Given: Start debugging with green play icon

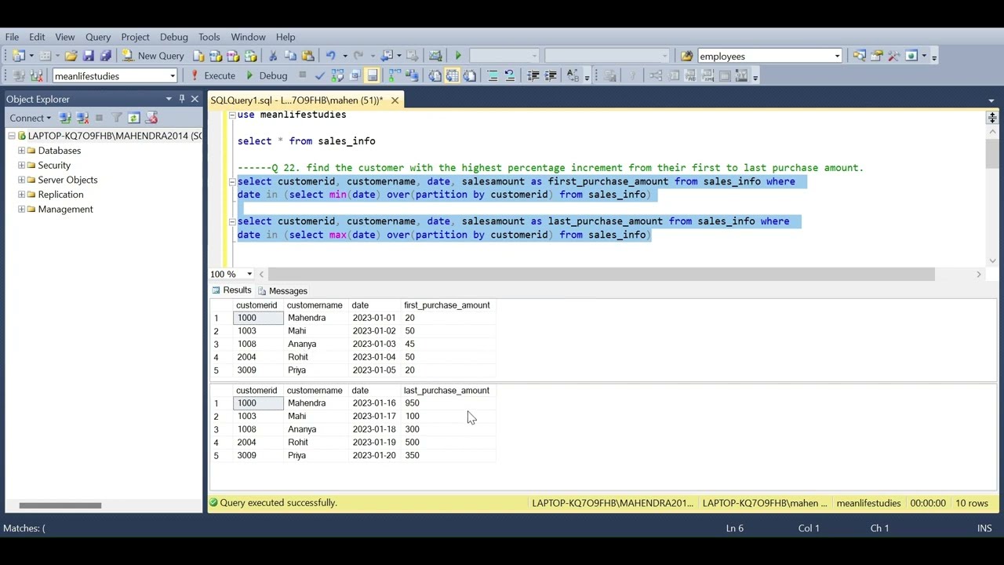Looking at the screenshot, I should coord(458,56).
